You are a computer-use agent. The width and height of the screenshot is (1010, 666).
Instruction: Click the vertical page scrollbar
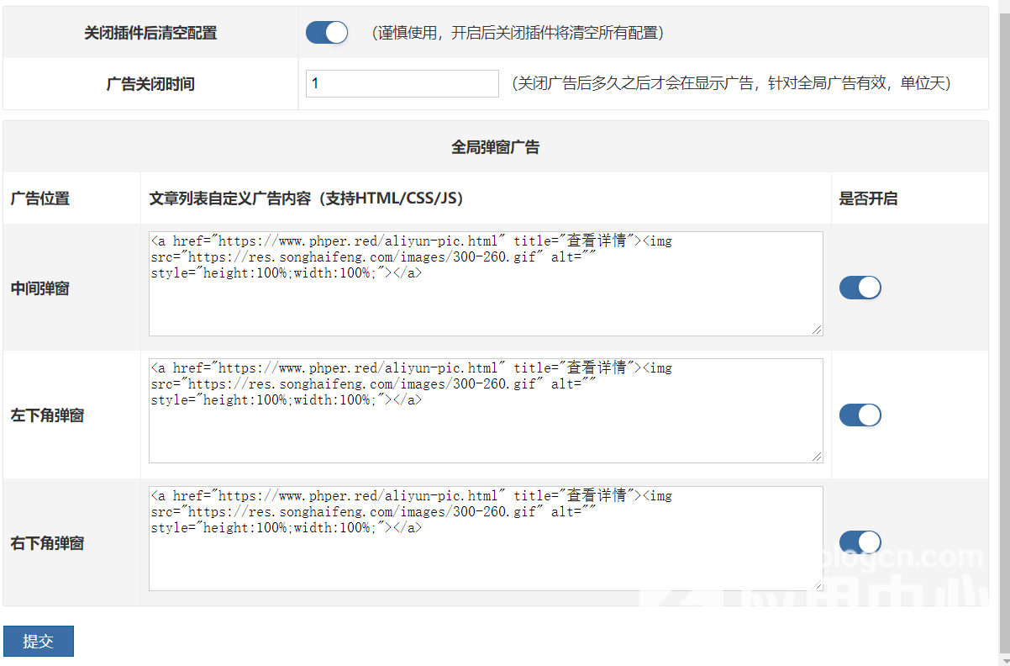[1003, 336]
